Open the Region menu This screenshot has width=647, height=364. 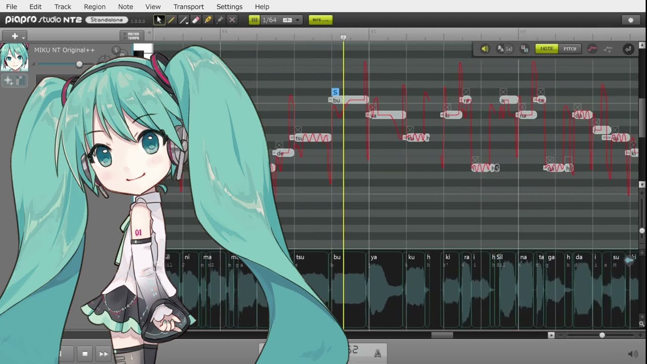point(95,7)
